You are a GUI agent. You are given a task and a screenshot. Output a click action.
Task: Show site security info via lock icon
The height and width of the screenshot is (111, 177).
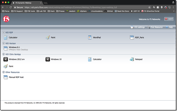tap(15, 7)
